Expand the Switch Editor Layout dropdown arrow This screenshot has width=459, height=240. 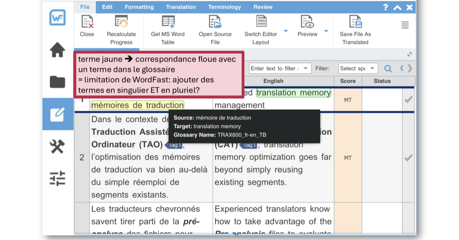(286, 31)
